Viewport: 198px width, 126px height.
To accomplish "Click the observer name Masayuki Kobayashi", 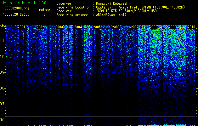I will click(x=113, y=3).
